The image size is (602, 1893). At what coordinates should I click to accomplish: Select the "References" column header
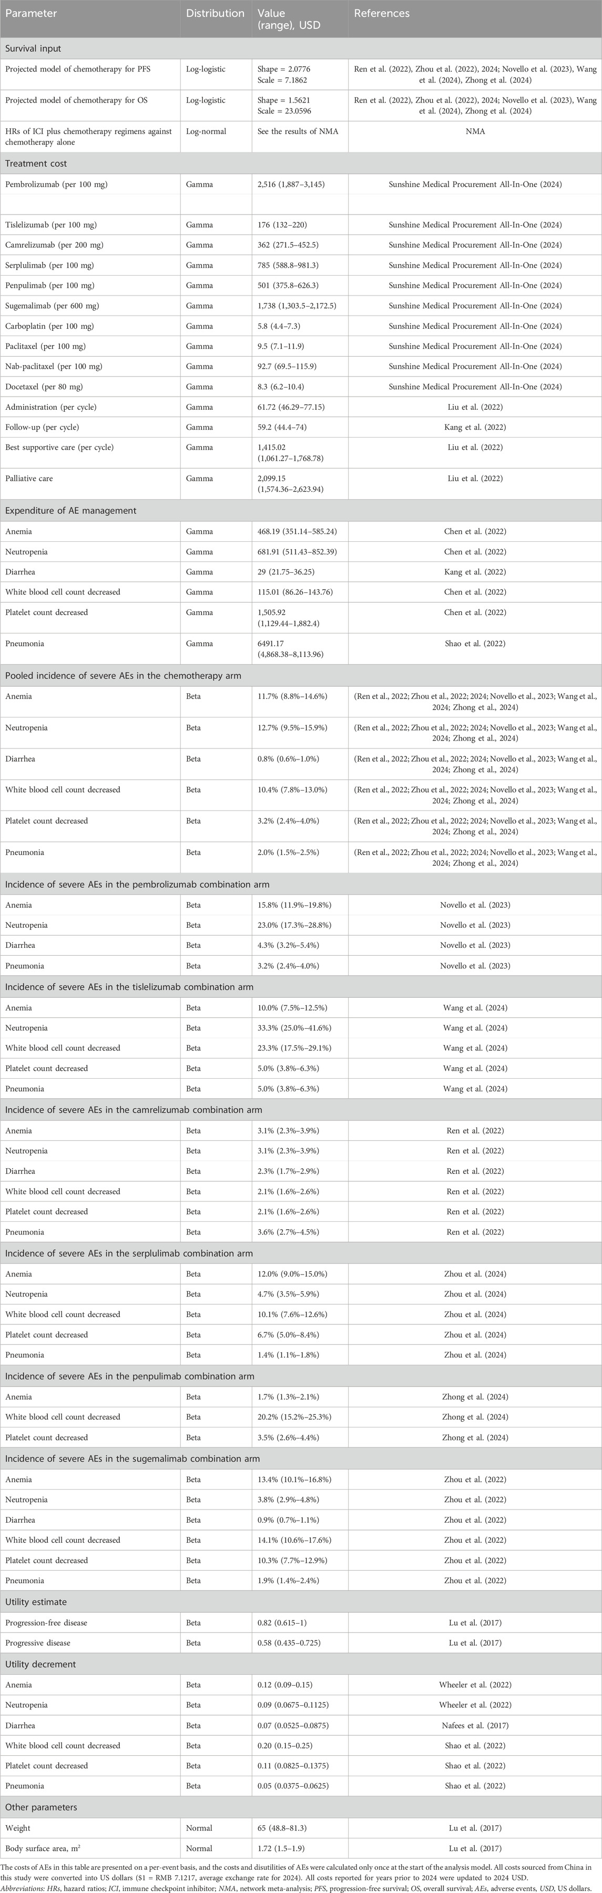[x=382, y=13]
